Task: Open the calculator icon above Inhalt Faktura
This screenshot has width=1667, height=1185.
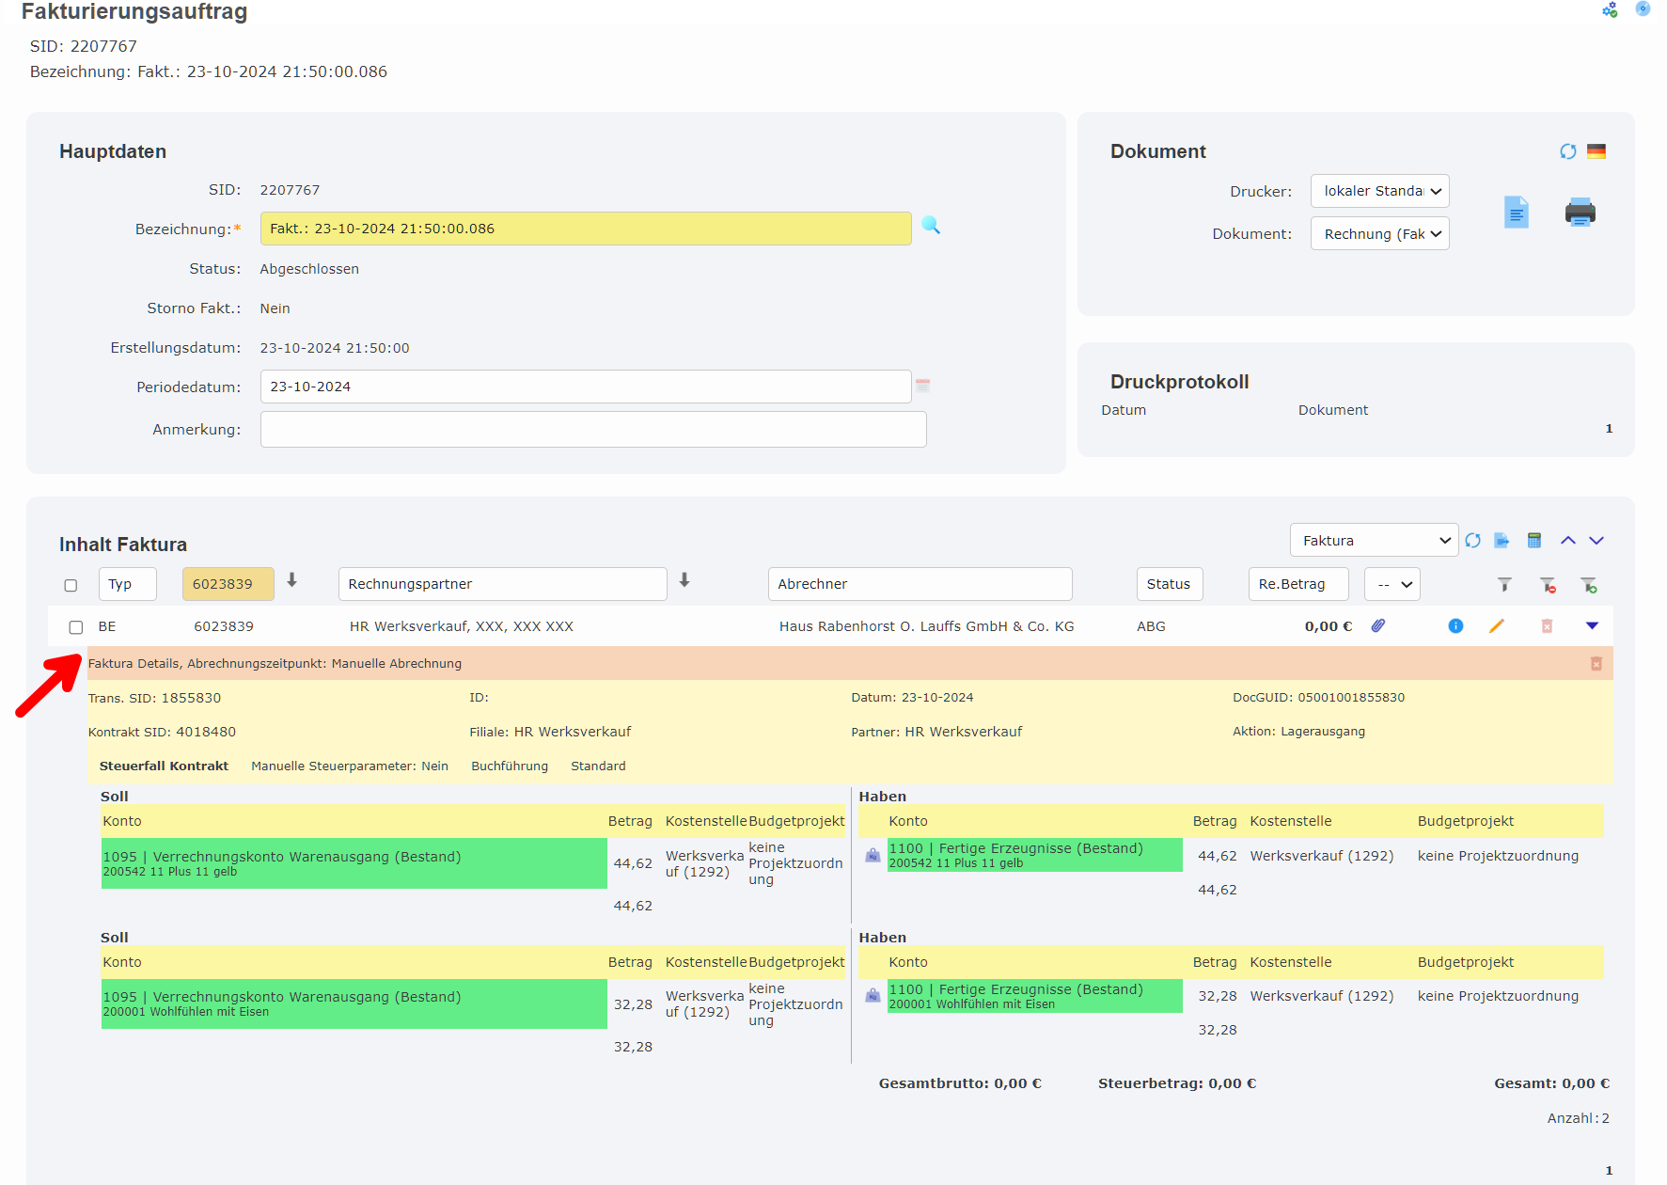Action: point(1533,540)
